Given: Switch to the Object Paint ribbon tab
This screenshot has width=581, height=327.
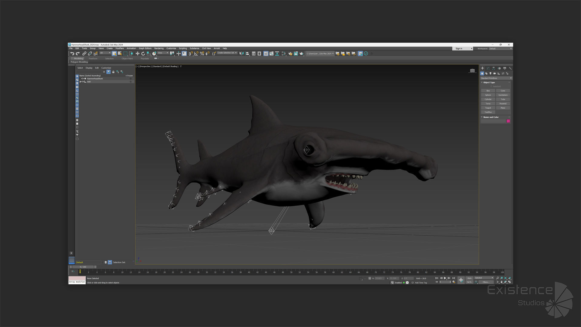Looking at the screenshot, I should click(x=127, y=59).
